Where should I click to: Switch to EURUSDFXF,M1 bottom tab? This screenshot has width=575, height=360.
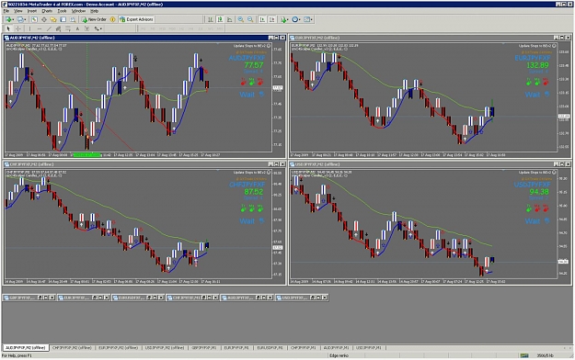click(x=270, y=347)
